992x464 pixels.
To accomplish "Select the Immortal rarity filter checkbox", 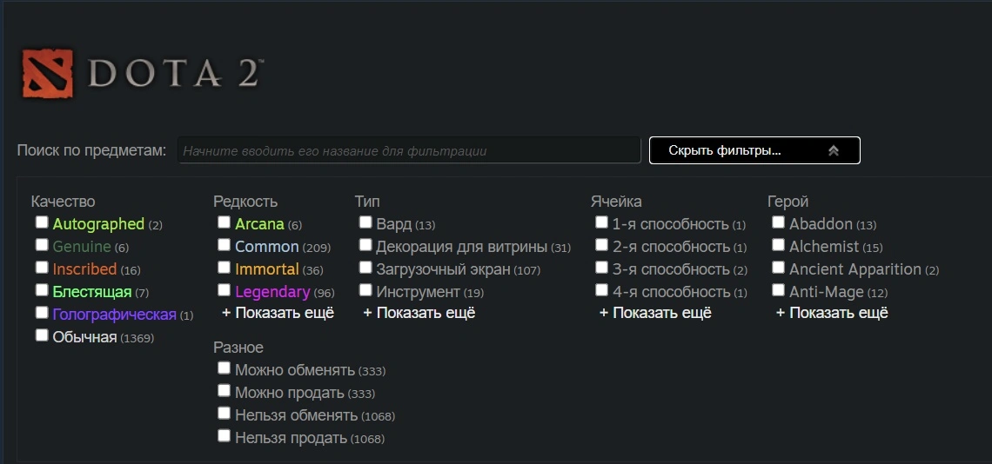I will [225, 268].
